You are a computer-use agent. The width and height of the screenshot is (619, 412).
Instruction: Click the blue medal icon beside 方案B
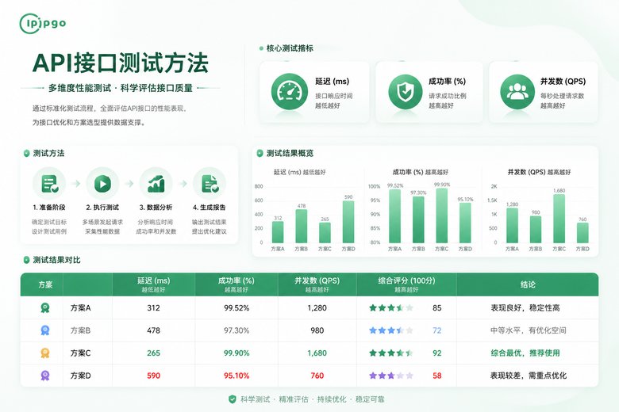coord(45,330)
